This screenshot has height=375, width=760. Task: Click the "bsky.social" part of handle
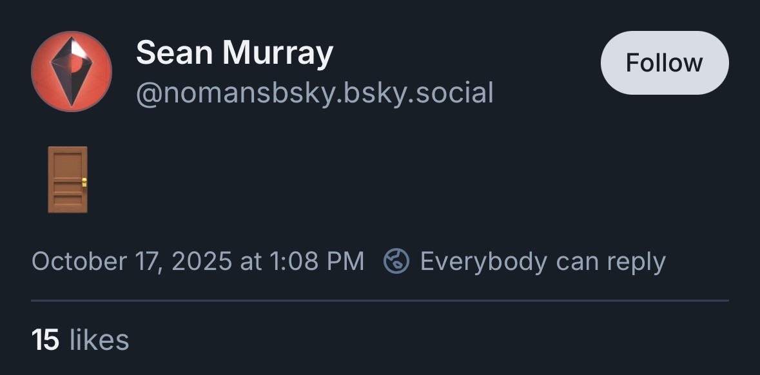(418, 93)
